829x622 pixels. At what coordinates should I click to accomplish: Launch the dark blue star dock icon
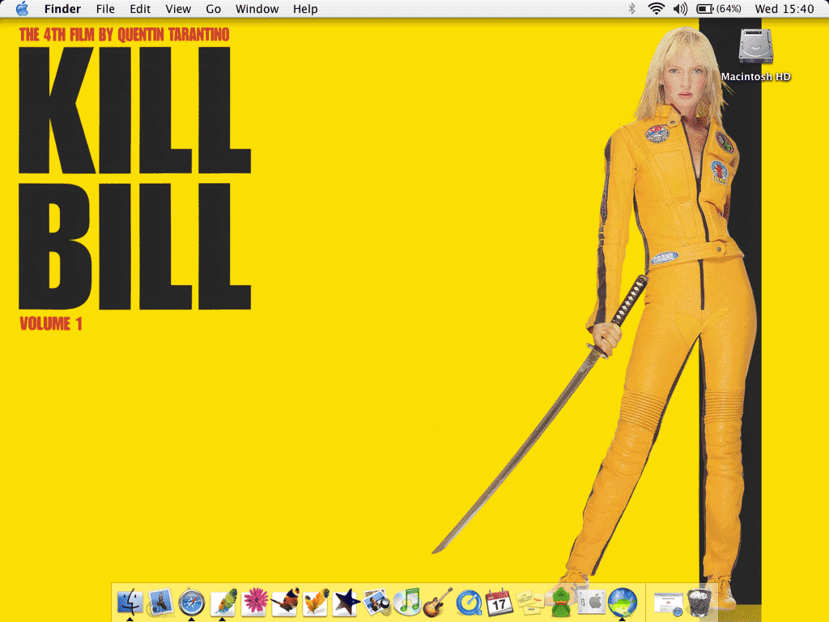pyautogui.click(x=346, y=602)
